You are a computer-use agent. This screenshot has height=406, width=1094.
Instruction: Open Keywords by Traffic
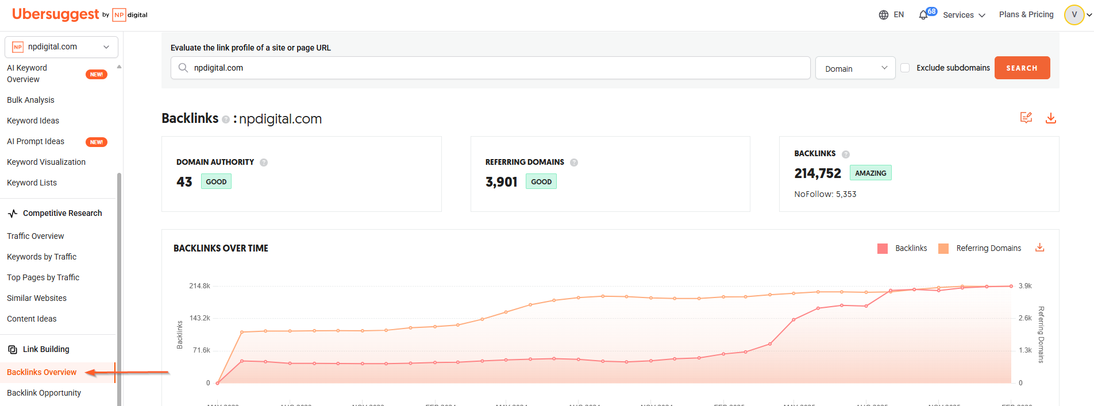(x=41, y=257)
